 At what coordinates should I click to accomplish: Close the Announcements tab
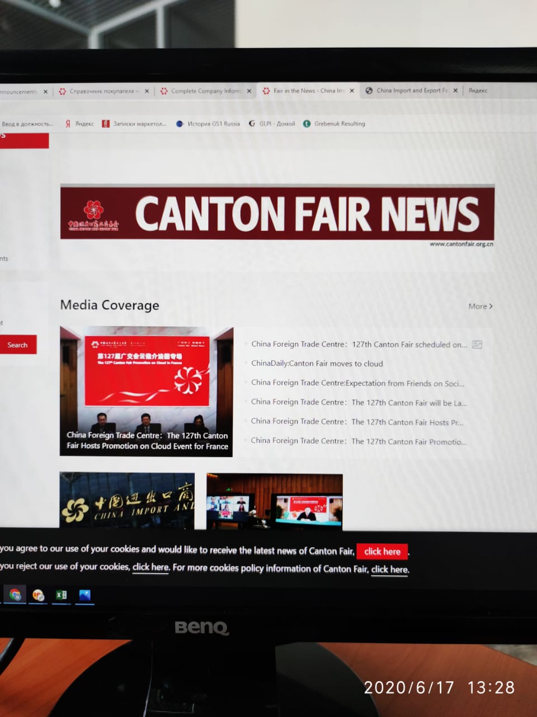[x=45, y=91]
